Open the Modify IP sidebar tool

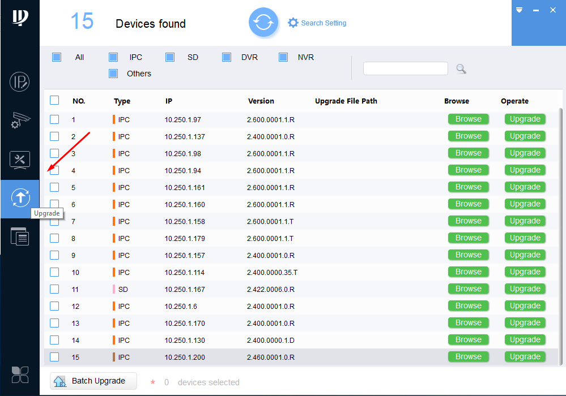19,82
